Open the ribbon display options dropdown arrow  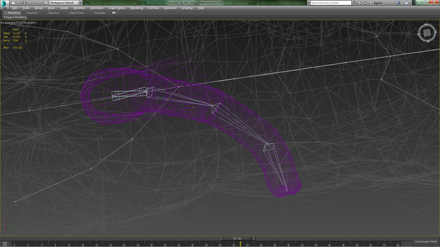[117, 13]
